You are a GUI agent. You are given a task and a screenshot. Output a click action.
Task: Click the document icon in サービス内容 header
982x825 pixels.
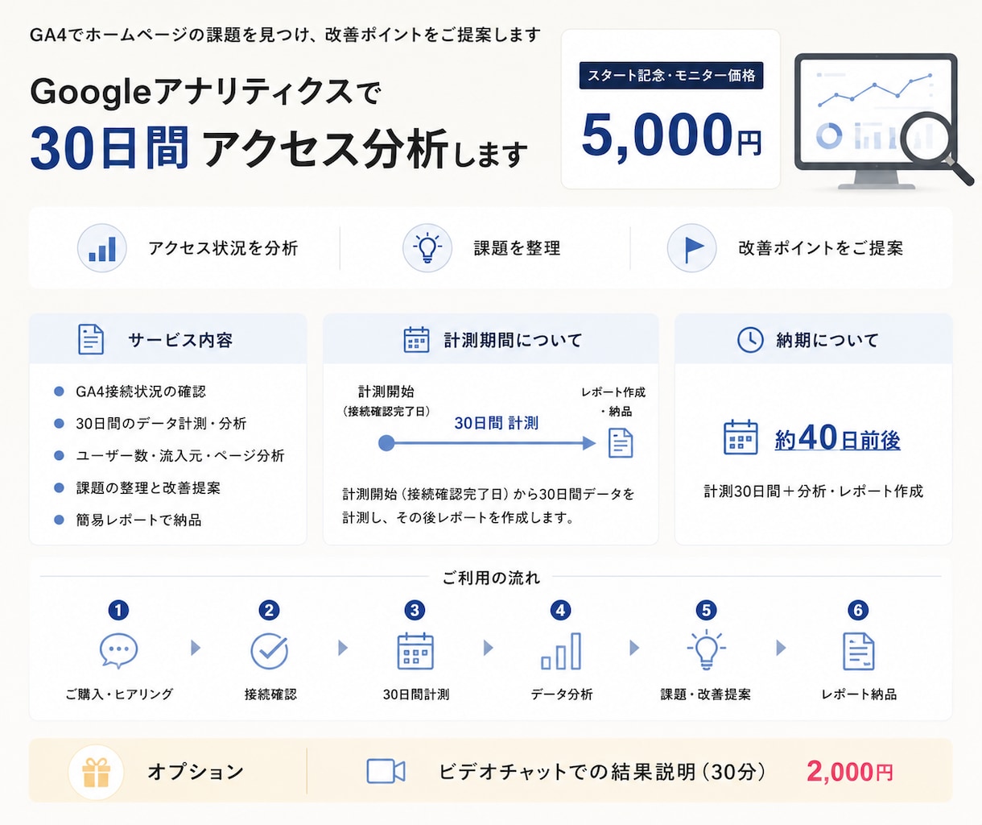91,340
